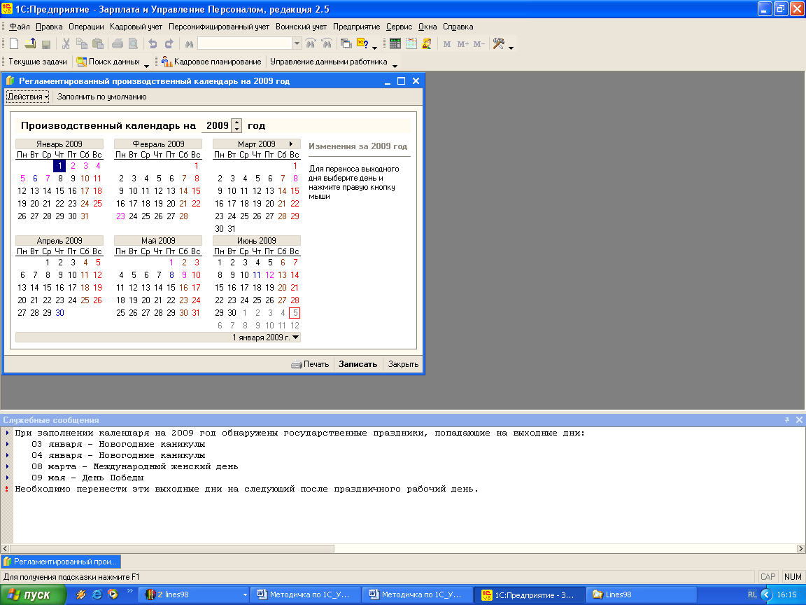
Task: Open the Calendar icon in toolbar
Action: 411,43
